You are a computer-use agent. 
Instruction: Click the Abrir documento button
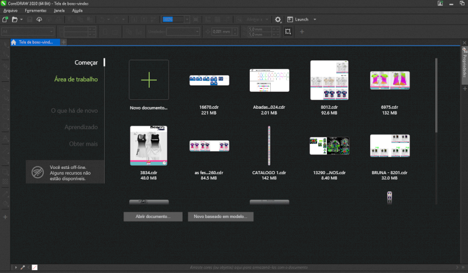tap(153, 216)
